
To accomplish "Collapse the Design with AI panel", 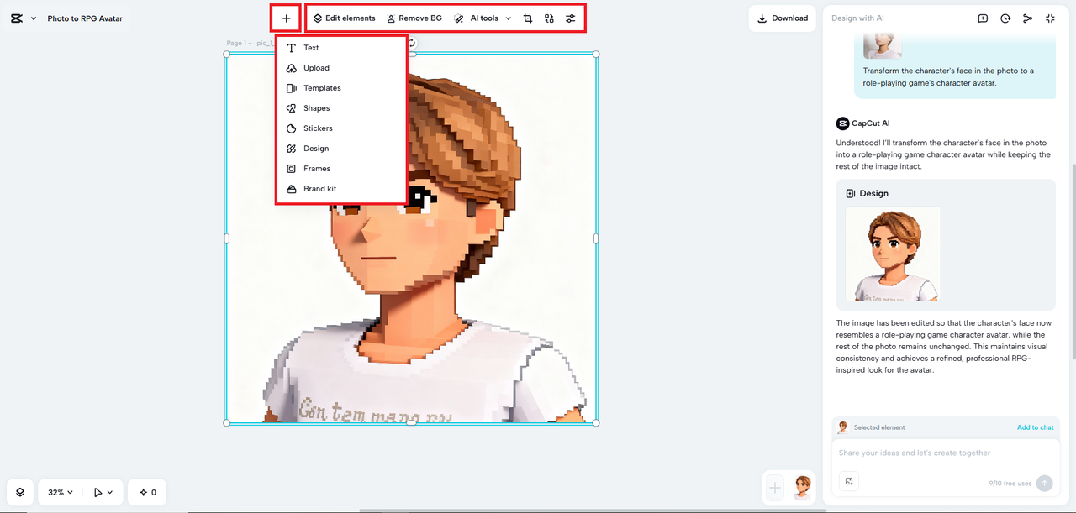I will coord(1050,18).
